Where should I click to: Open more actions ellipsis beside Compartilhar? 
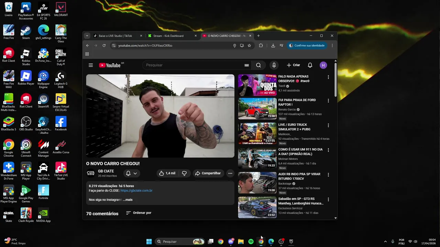click(230, 173)
